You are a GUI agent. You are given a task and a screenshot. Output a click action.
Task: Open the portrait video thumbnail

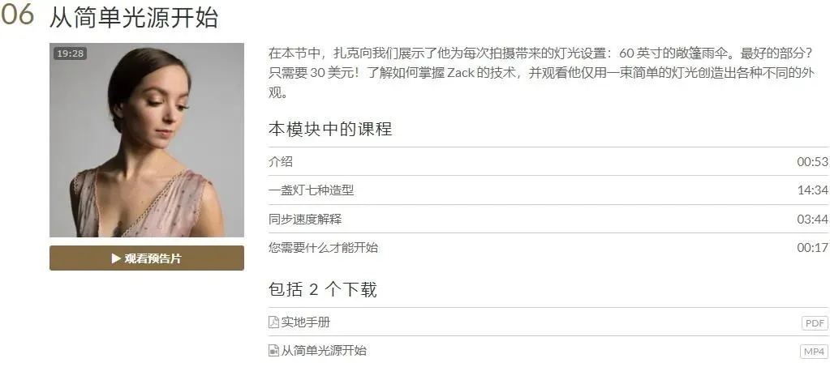point(147,140)
